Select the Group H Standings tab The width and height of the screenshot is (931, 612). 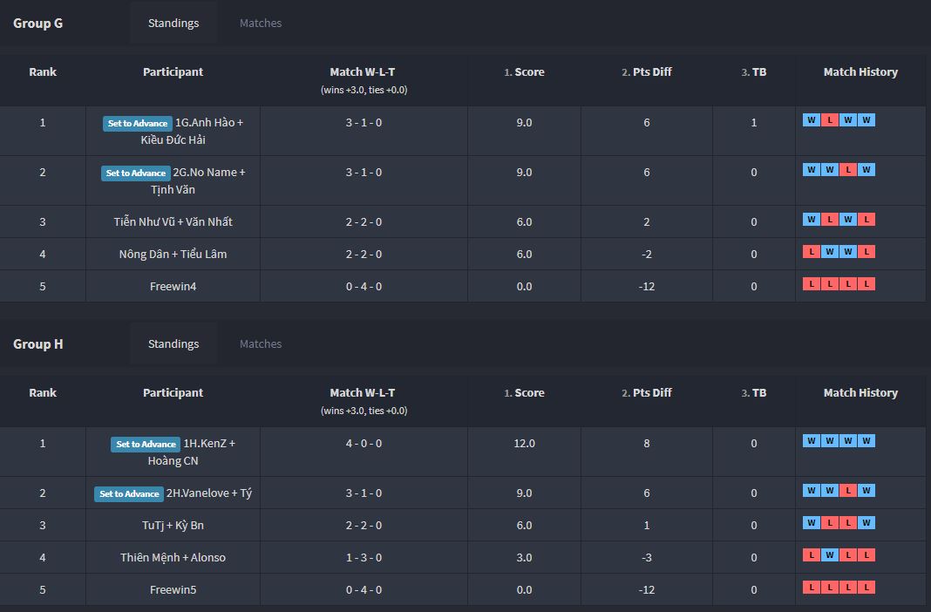tap(173, 343)
